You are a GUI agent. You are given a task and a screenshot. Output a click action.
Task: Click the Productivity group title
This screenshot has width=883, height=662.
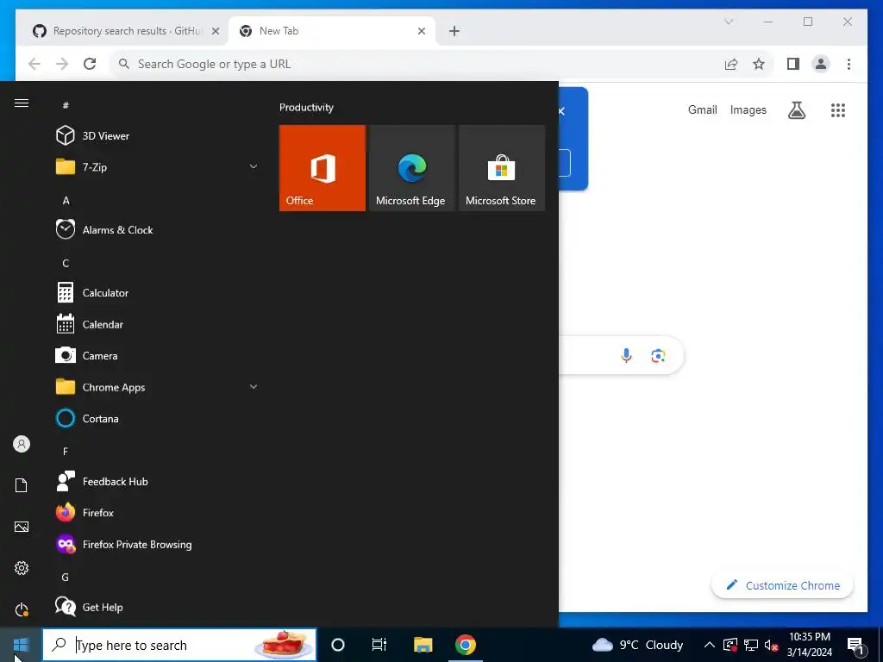point(306,108)
